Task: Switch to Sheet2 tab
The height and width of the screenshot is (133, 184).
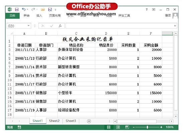Action: click(54, 121)
